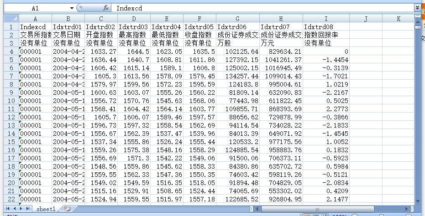The height and width of the screenshot is (216, 425).
Task: Select column K header
Action: (x=398, y=19)
